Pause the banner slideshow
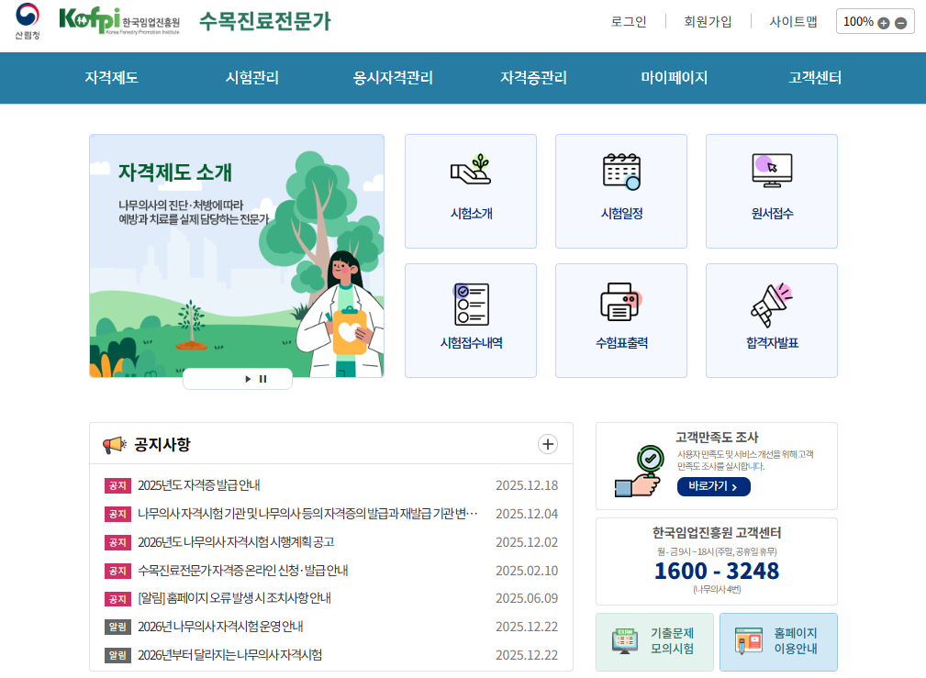926x678 pixels. (263, 379)
